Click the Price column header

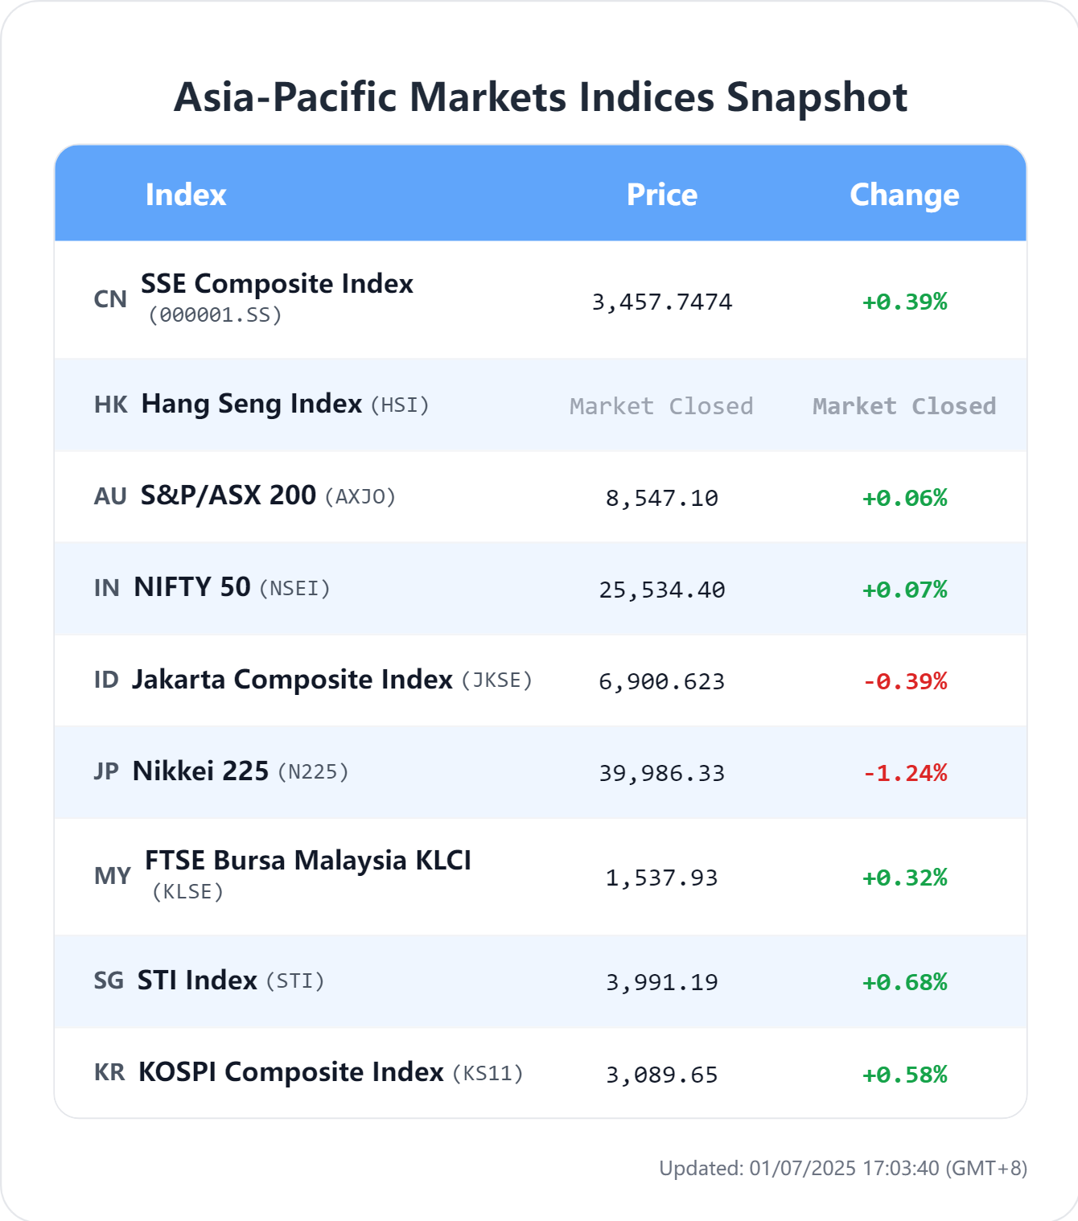[x=662, y=195]
